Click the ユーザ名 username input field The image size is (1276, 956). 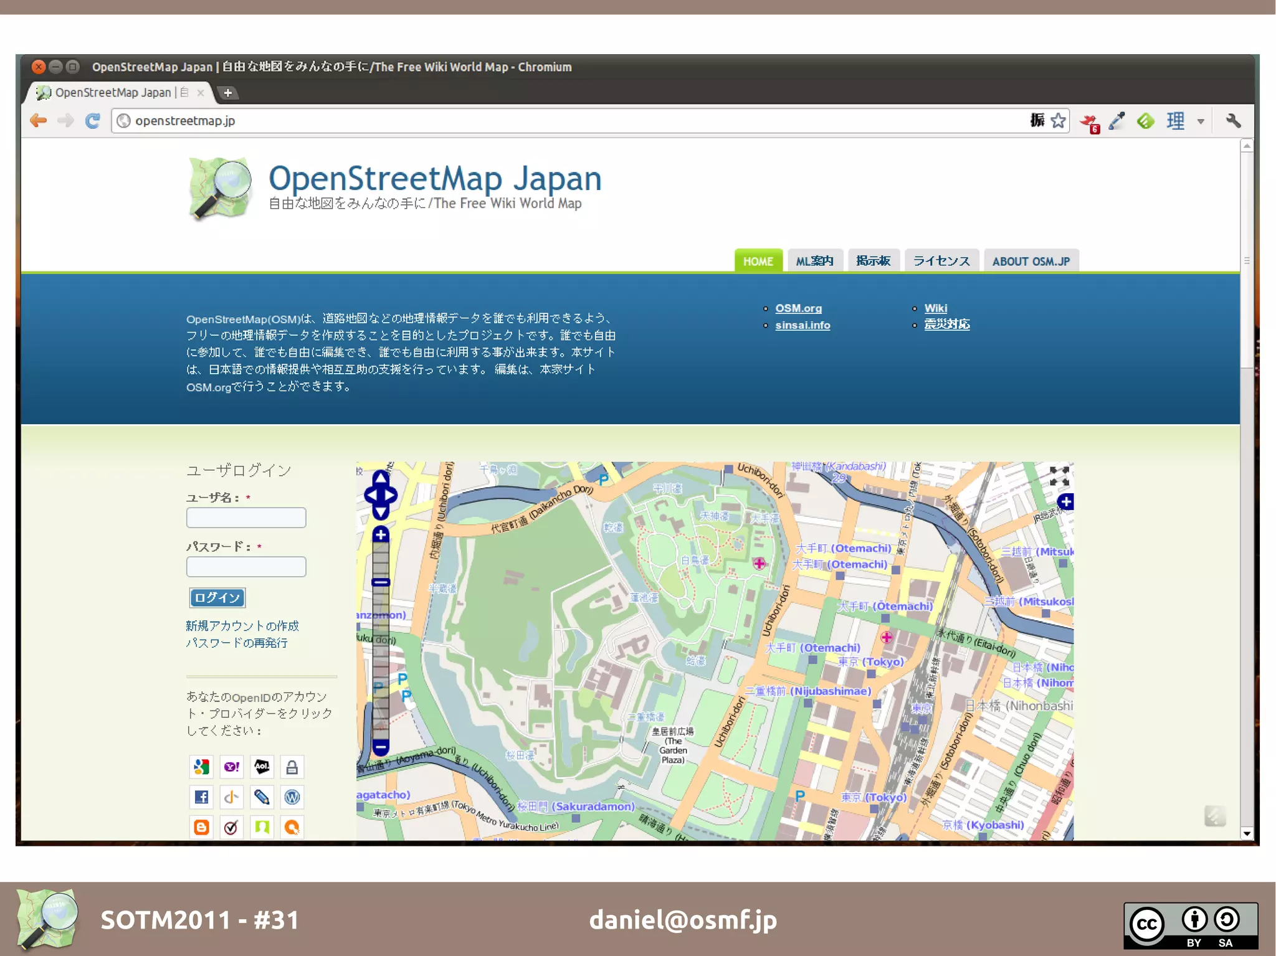coord(246,518)
